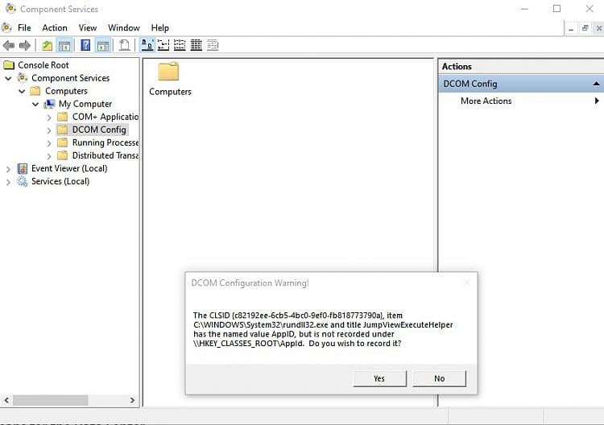
Task: Expand the Services (Local) node
Action: (x=8, y=182)
